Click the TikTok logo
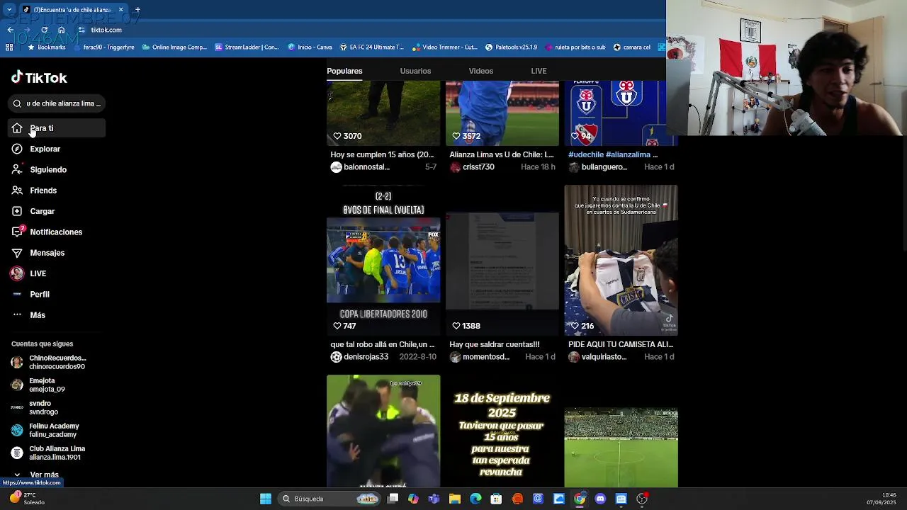This screenshot has height=510, width=907. click(x=39, y=78)
